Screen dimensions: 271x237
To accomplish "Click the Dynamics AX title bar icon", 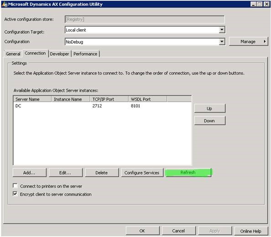I will pyautogui.click(x=5, y=4).
